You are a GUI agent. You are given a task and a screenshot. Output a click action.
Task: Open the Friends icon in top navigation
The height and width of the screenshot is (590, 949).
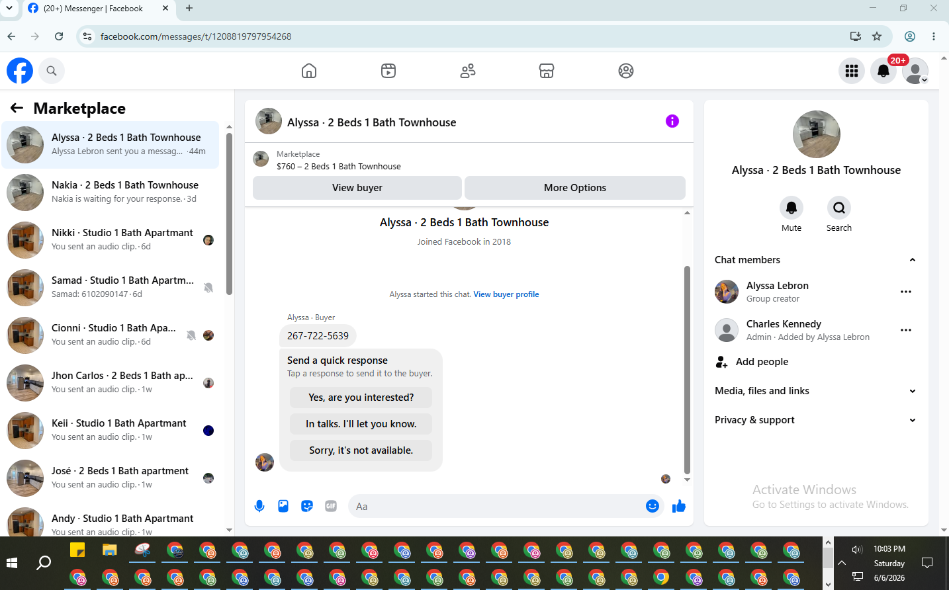click(x=468, y=71)
